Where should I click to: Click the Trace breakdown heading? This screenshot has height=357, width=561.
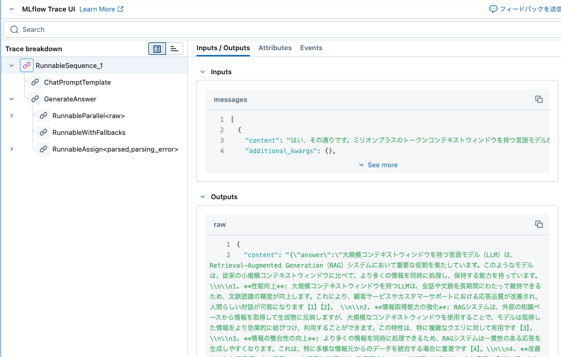click(x=34, y=49)
